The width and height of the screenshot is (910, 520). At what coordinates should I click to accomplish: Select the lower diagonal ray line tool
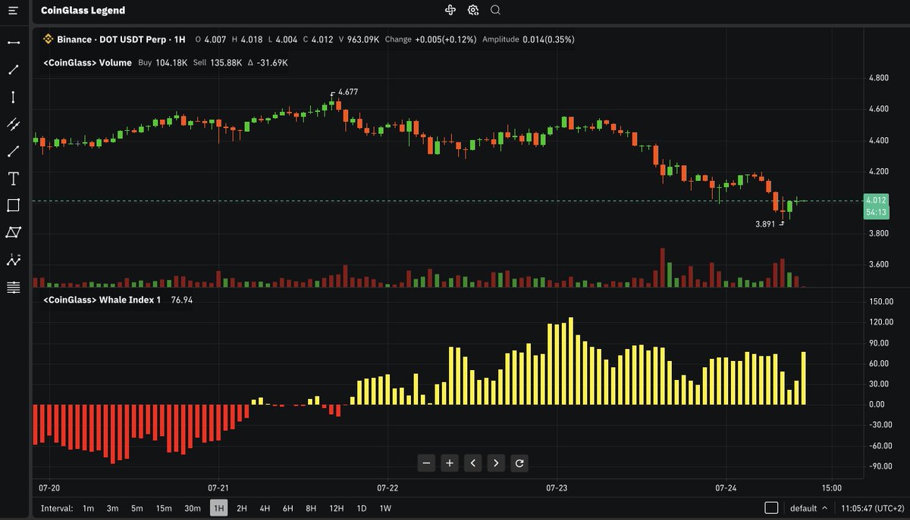pyautogui.click(x=14, y=151)
